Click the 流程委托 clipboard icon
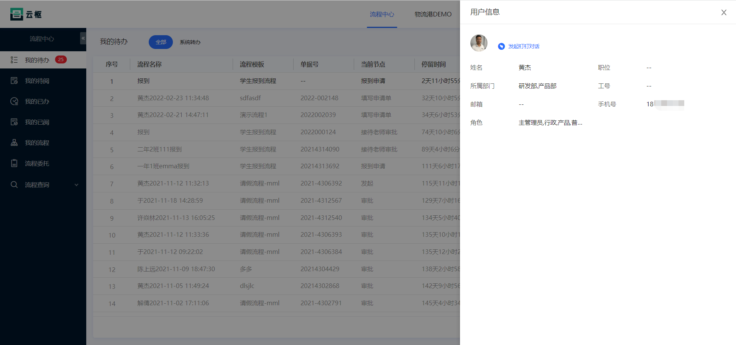Image resolution: width=736 pixels, height=345 pixels. pyautogui.click(x=14, y=163)
